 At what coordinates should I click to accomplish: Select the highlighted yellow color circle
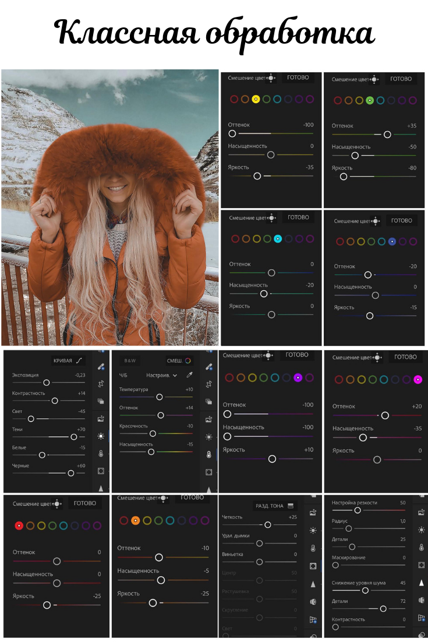[255, 99]
